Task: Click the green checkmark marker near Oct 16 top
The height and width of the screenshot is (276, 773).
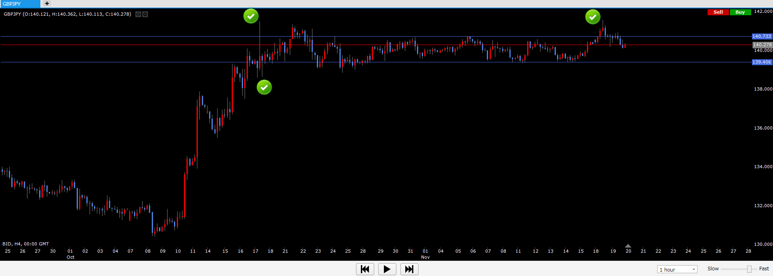Action: click(251, 16)
